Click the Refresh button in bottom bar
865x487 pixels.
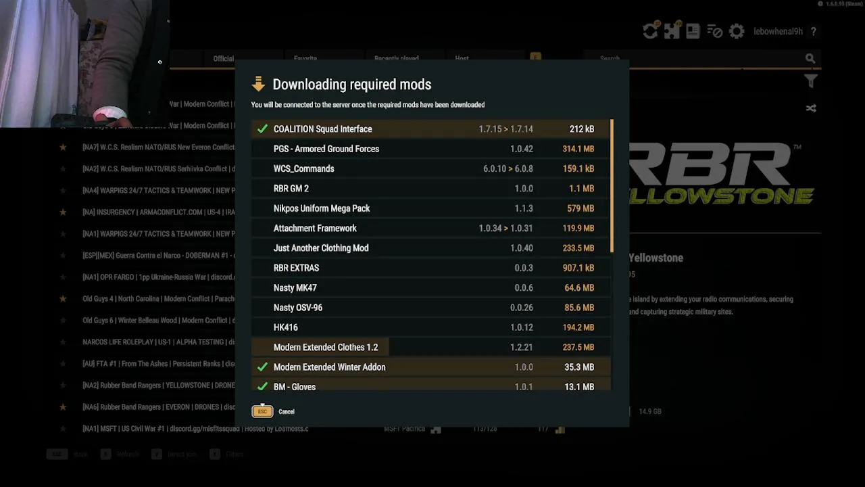tap(120, 455)
